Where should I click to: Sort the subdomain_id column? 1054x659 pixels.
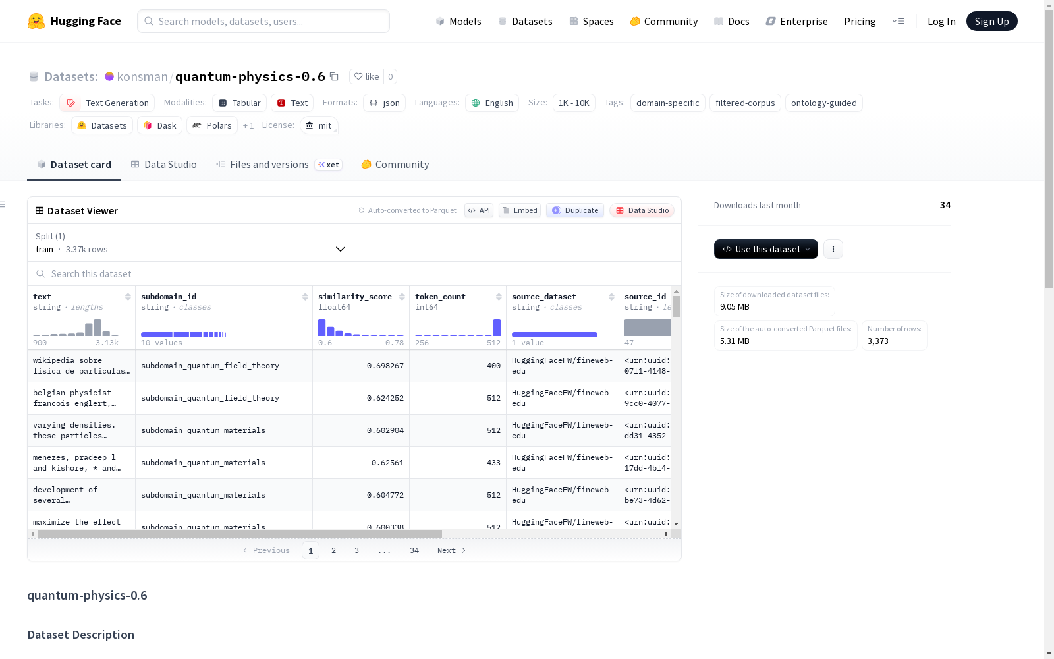tap(305, 297)
